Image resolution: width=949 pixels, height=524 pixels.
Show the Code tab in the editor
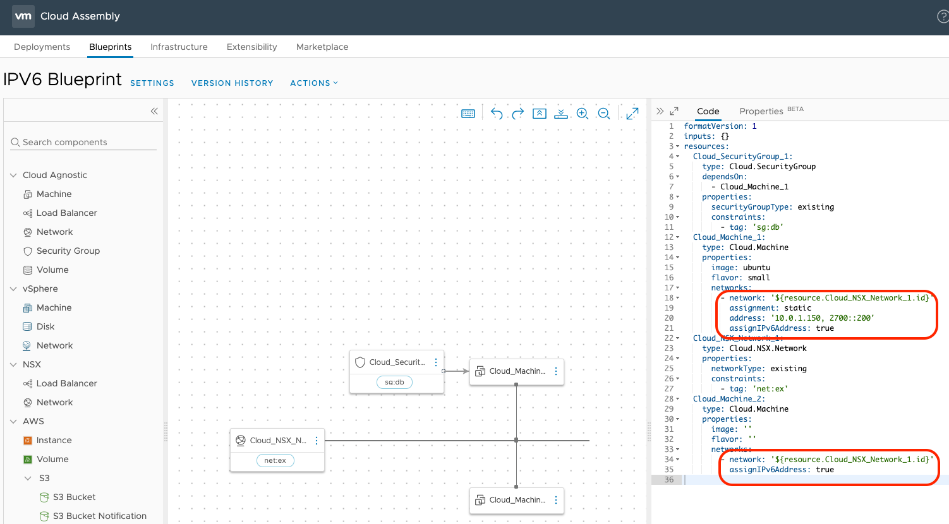tap(708, 111)
